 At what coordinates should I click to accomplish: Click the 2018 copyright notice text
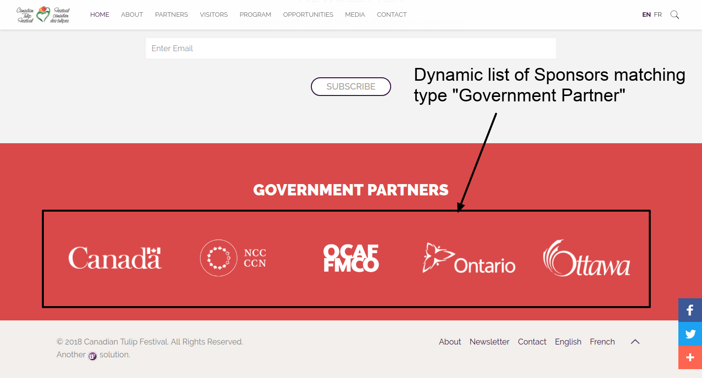(150, 342)
